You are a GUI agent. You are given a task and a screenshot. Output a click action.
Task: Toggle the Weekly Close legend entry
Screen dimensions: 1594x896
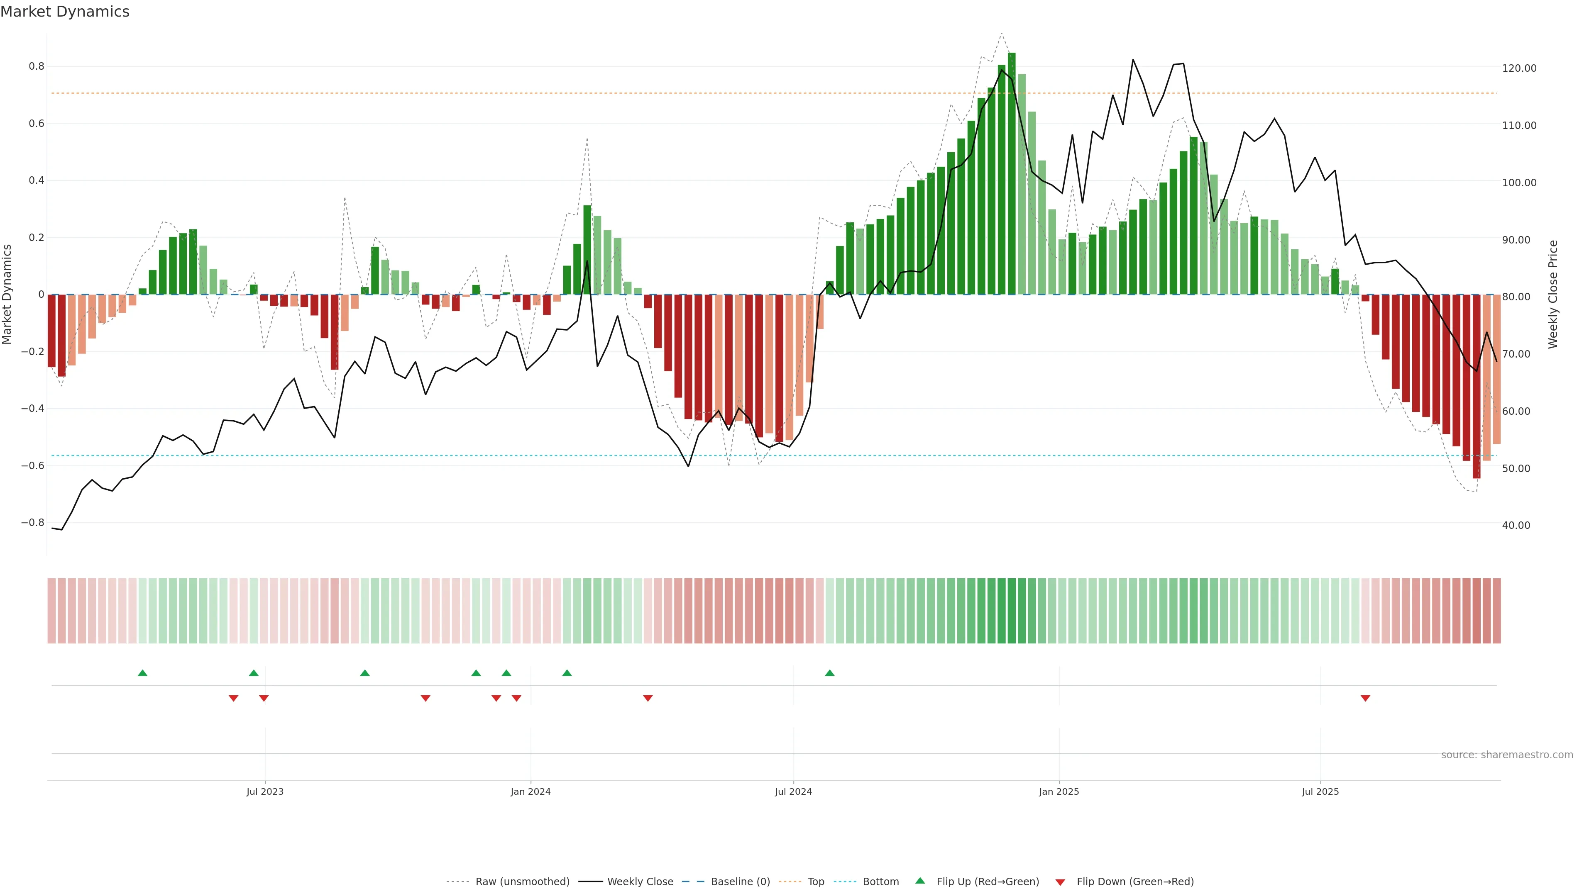pyautogui.click(x=640, y=882)
